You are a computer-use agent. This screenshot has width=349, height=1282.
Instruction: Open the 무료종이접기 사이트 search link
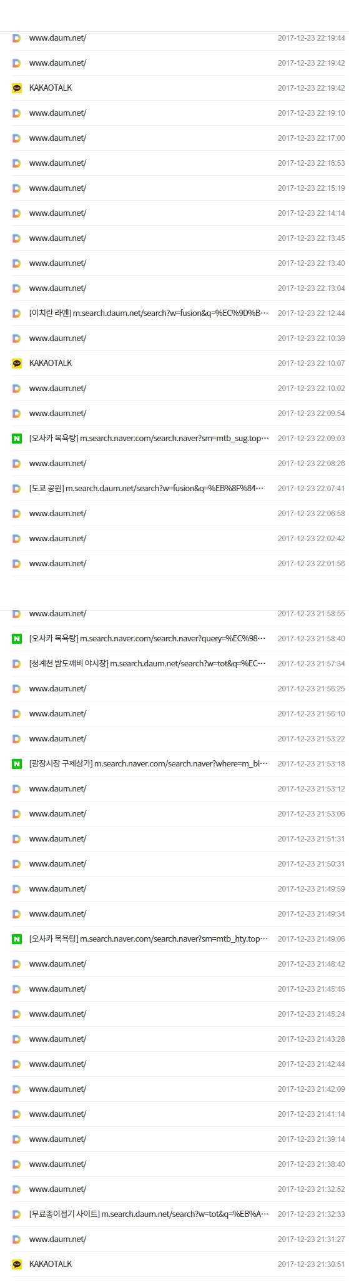[149, 1214]
